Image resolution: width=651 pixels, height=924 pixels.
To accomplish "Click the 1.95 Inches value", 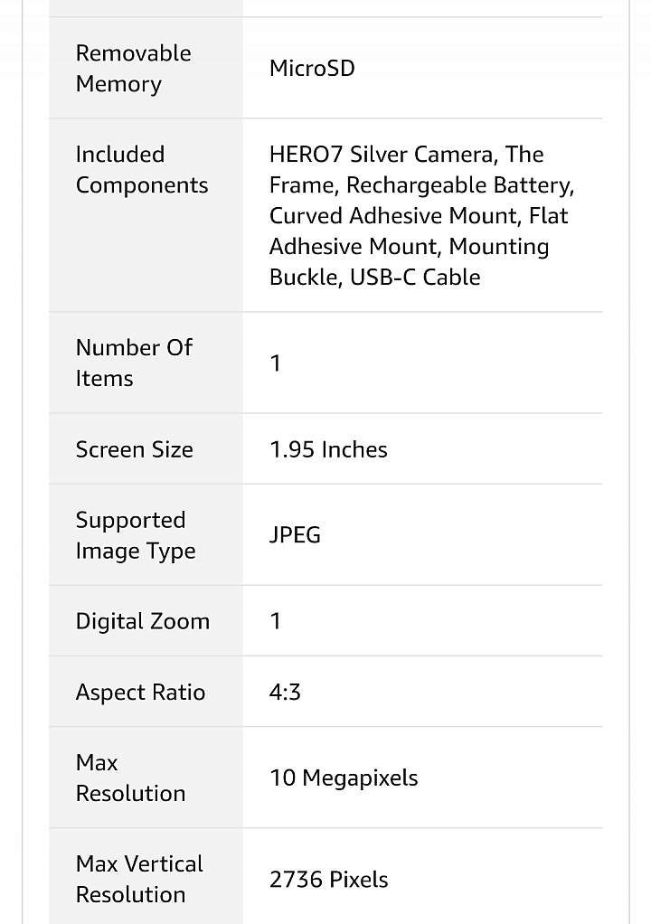I will click(328, 449).
